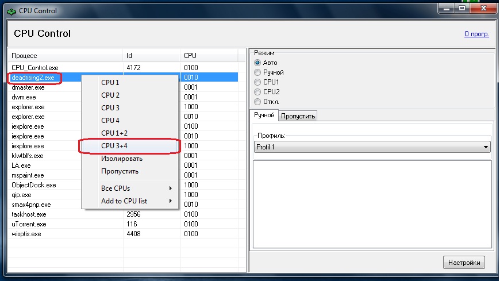Select the CPU_Control.exe process row
Image resolution: width=500 pixels, height=281 pixels.
click(x=123, y=68)
